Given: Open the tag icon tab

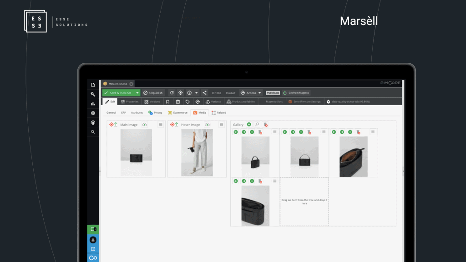Looking at the screenshot, I should tap(187, 101).
